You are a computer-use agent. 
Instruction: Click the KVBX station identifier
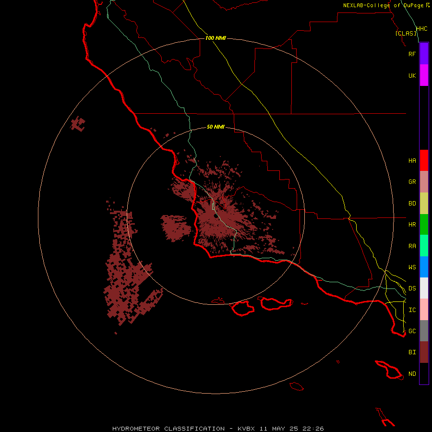click(246, 429)
